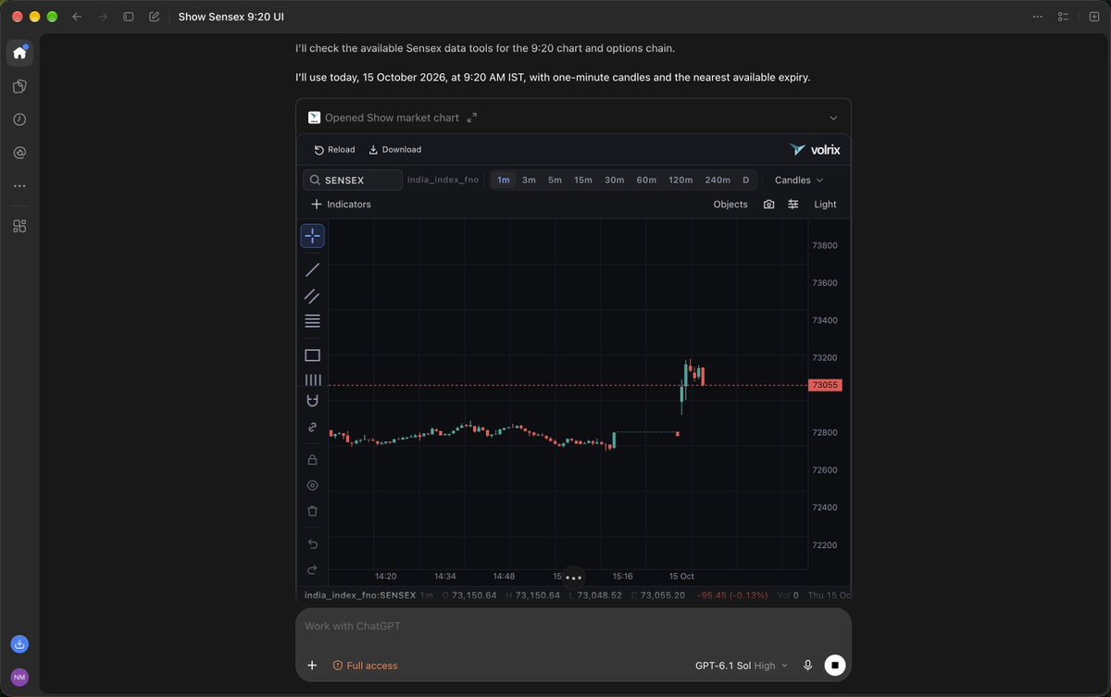Click the trash icon to delete drawings

[x=312, y=511]
